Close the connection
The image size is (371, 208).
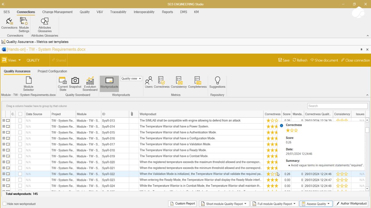pyautogui.click(x=355, y=60)
